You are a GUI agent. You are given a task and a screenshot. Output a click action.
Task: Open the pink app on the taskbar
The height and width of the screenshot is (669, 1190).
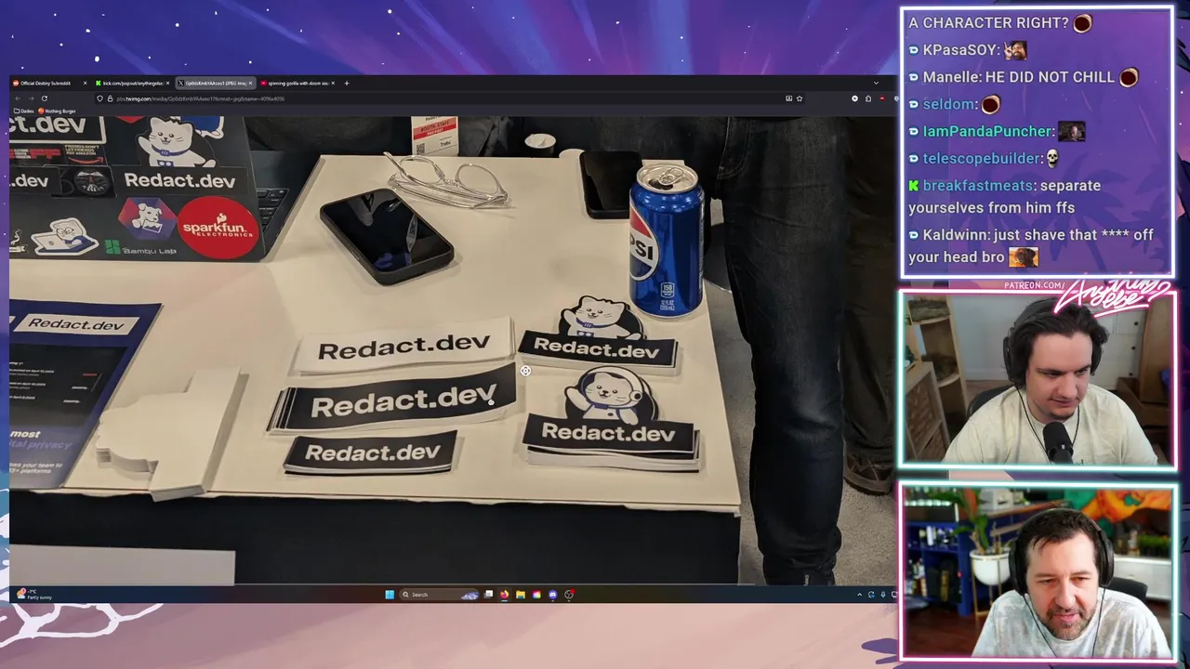pos(536,595)
